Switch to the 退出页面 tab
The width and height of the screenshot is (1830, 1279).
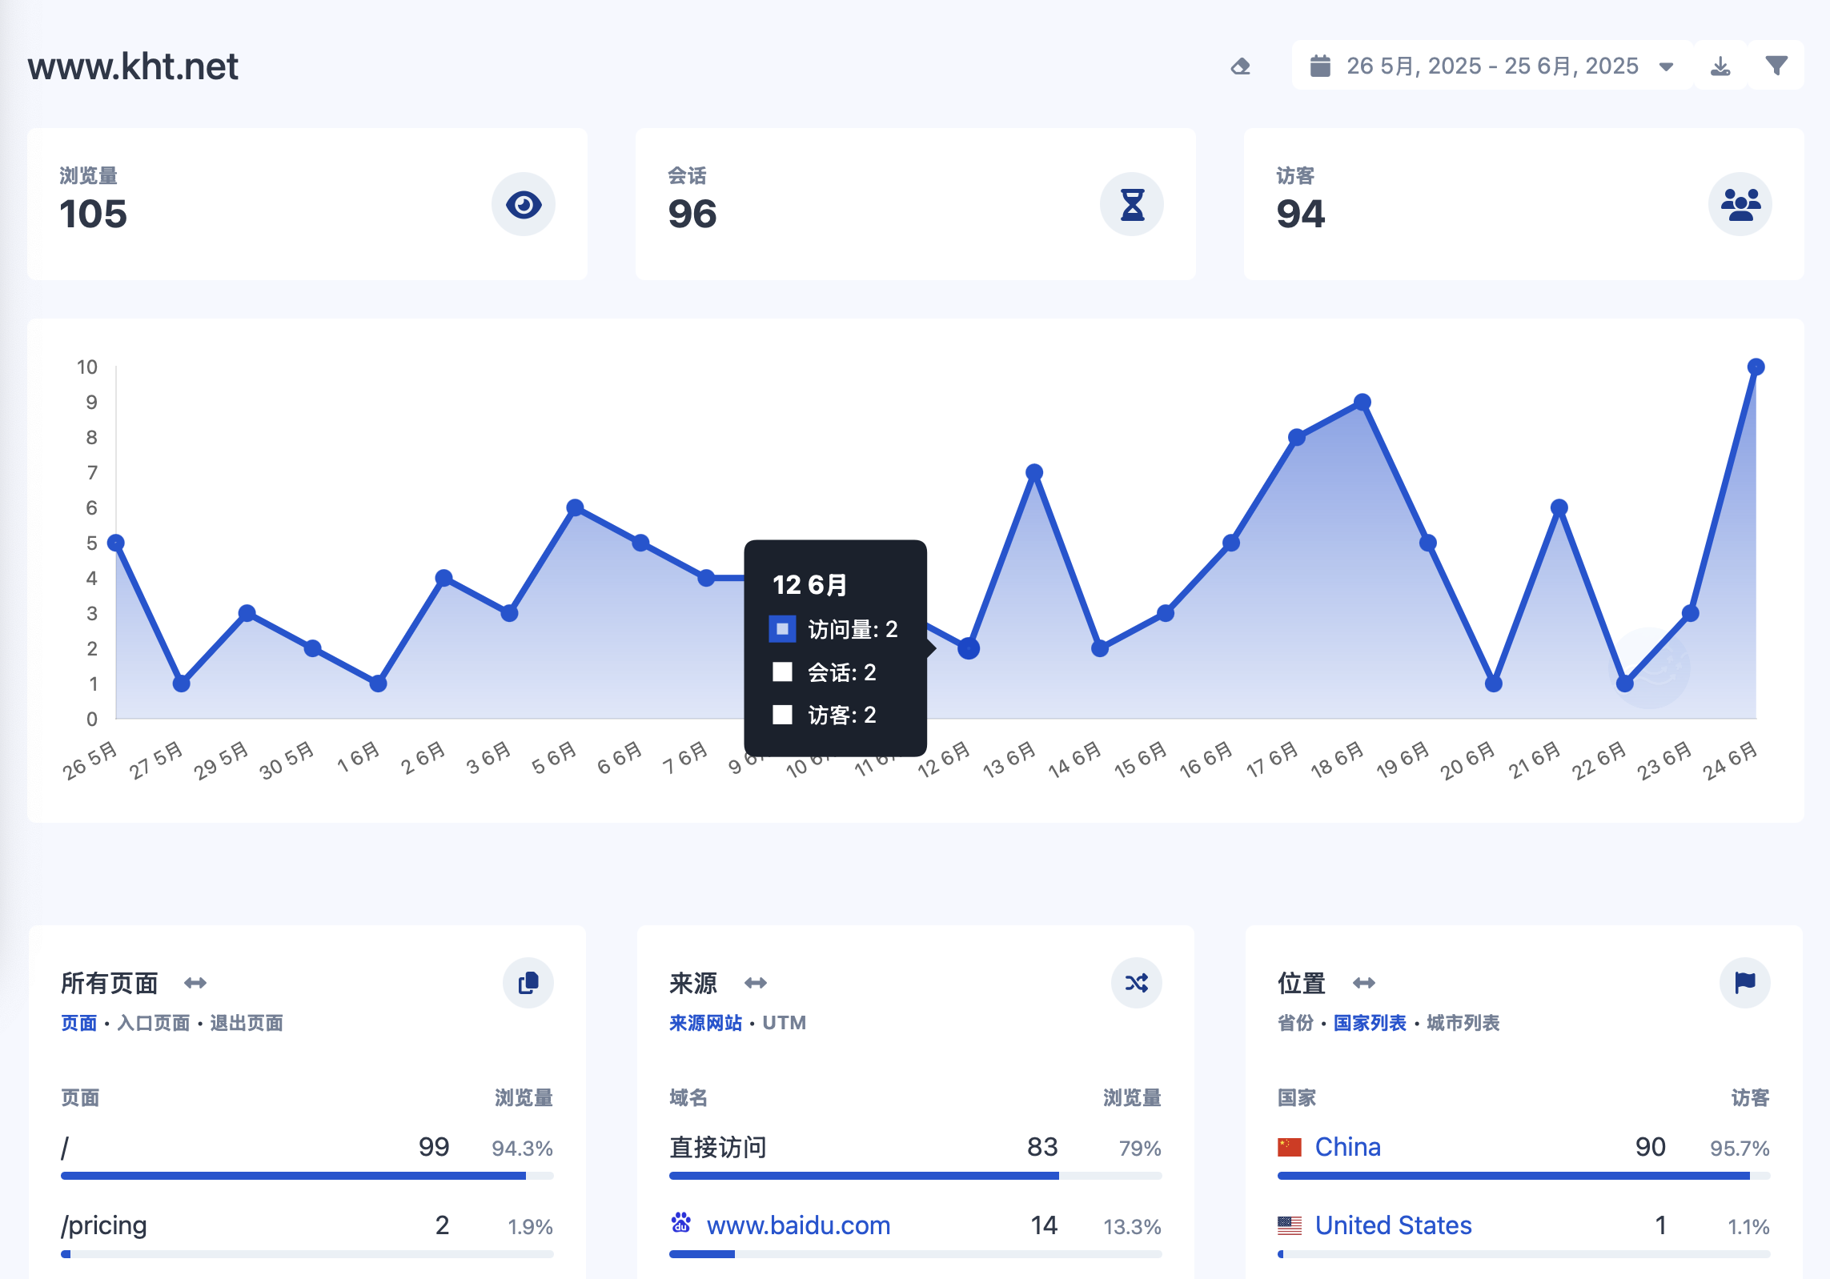[248, 1023]
